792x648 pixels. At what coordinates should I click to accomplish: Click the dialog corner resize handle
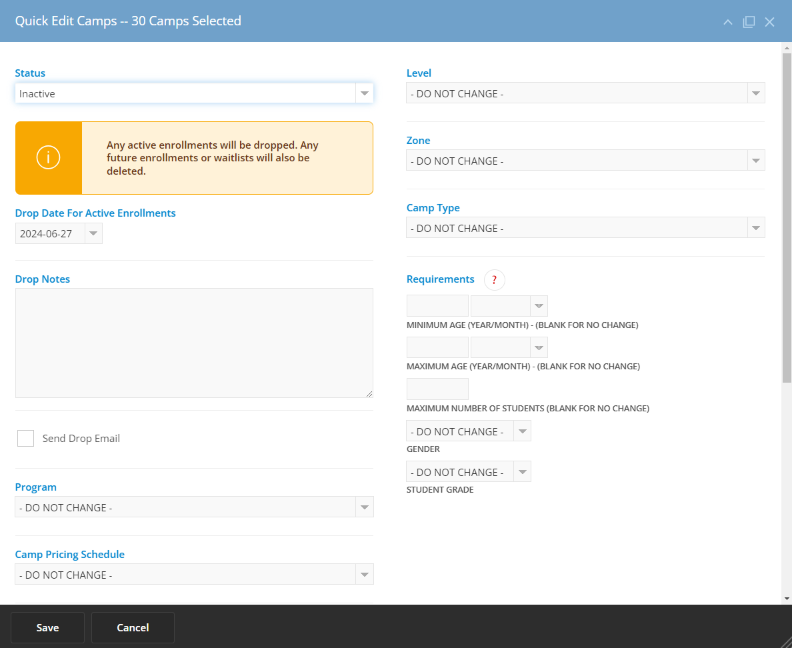[x=786, y=642]
